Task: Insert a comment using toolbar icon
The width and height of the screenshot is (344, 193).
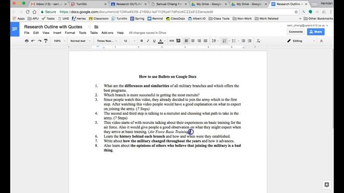Action: coord(178,41)
